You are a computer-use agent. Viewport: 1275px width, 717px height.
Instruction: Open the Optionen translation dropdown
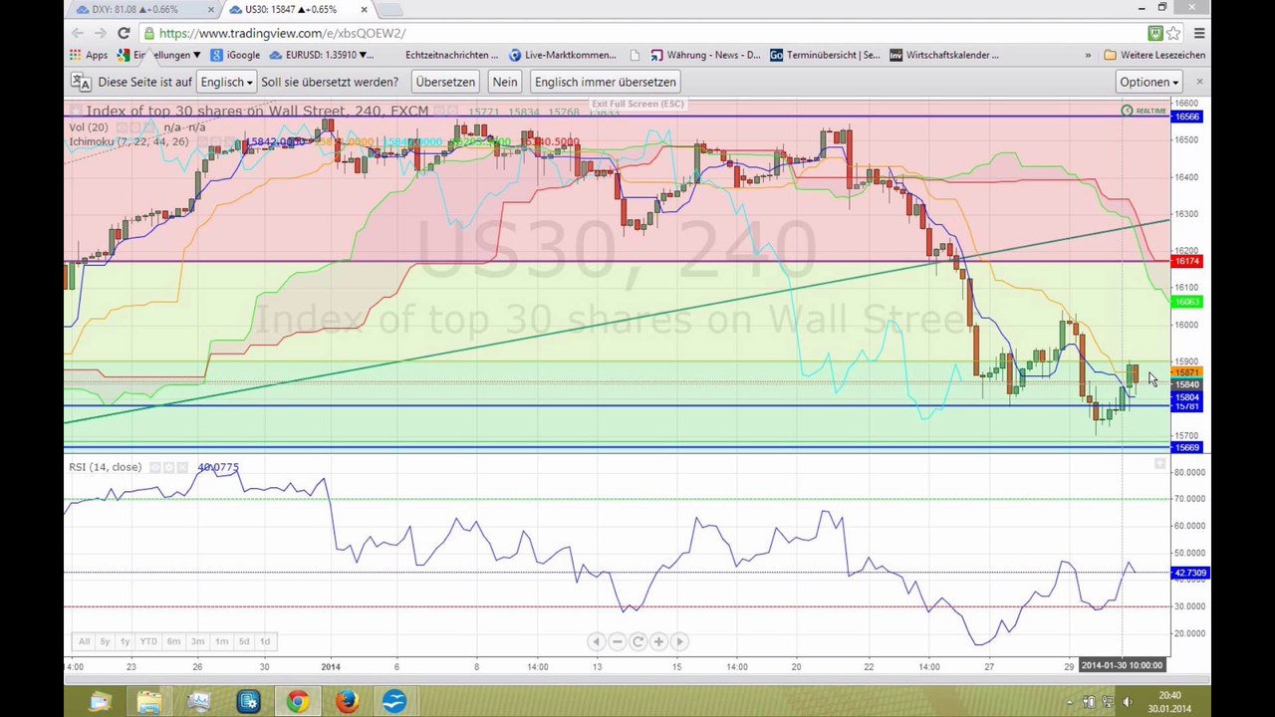pyautogui.click(x=1148, y=82)
